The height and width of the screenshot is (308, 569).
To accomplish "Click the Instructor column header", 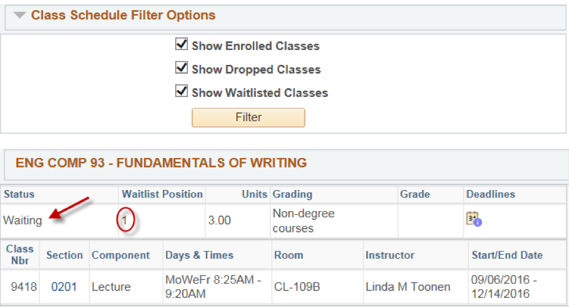I will click(390, 255).
